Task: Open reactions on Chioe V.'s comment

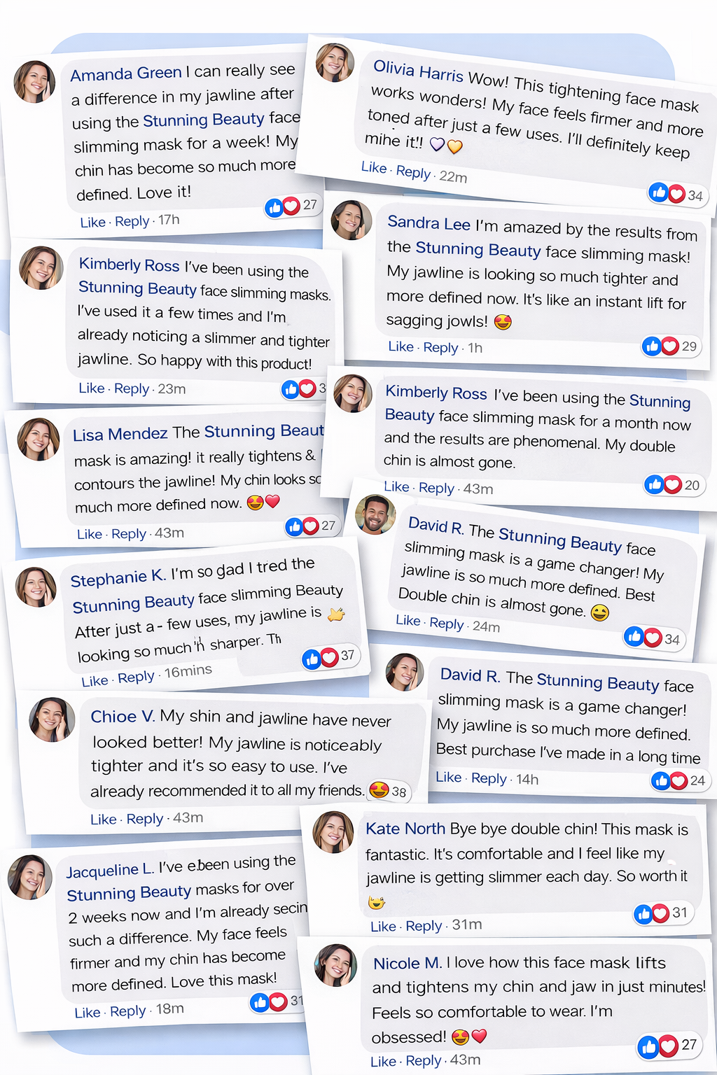Action: (380, 790)
